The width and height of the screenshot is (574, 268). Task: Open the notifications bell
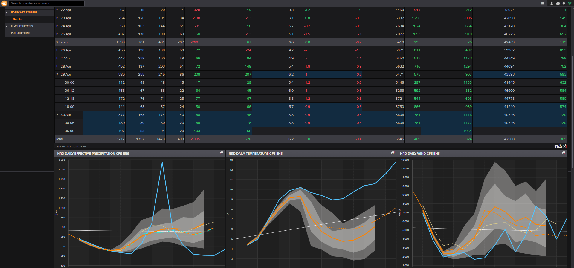pyautogui.click(x=564, y=4)
